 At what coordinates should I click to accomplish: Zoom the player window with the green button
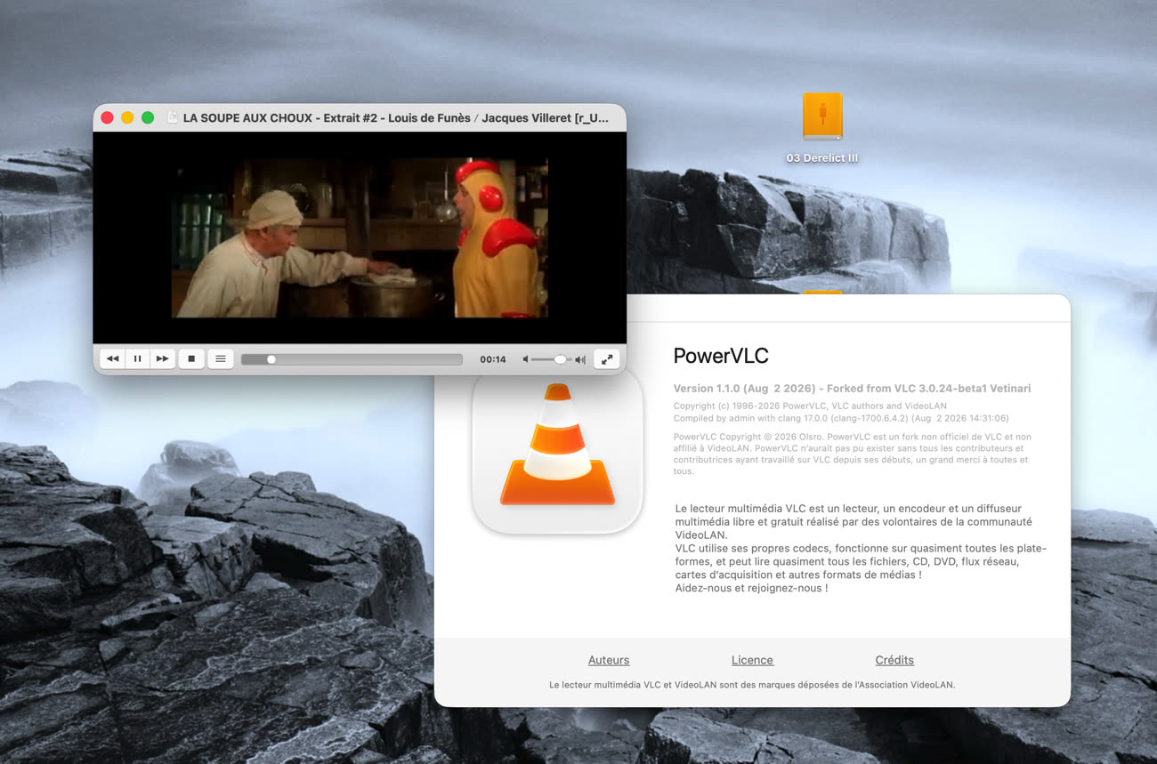(x=148, y=117)
